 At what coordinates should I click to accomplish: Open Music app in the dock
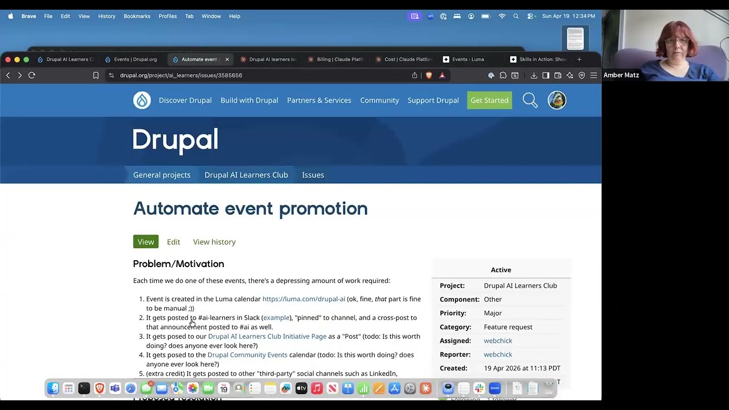(317, 388)
